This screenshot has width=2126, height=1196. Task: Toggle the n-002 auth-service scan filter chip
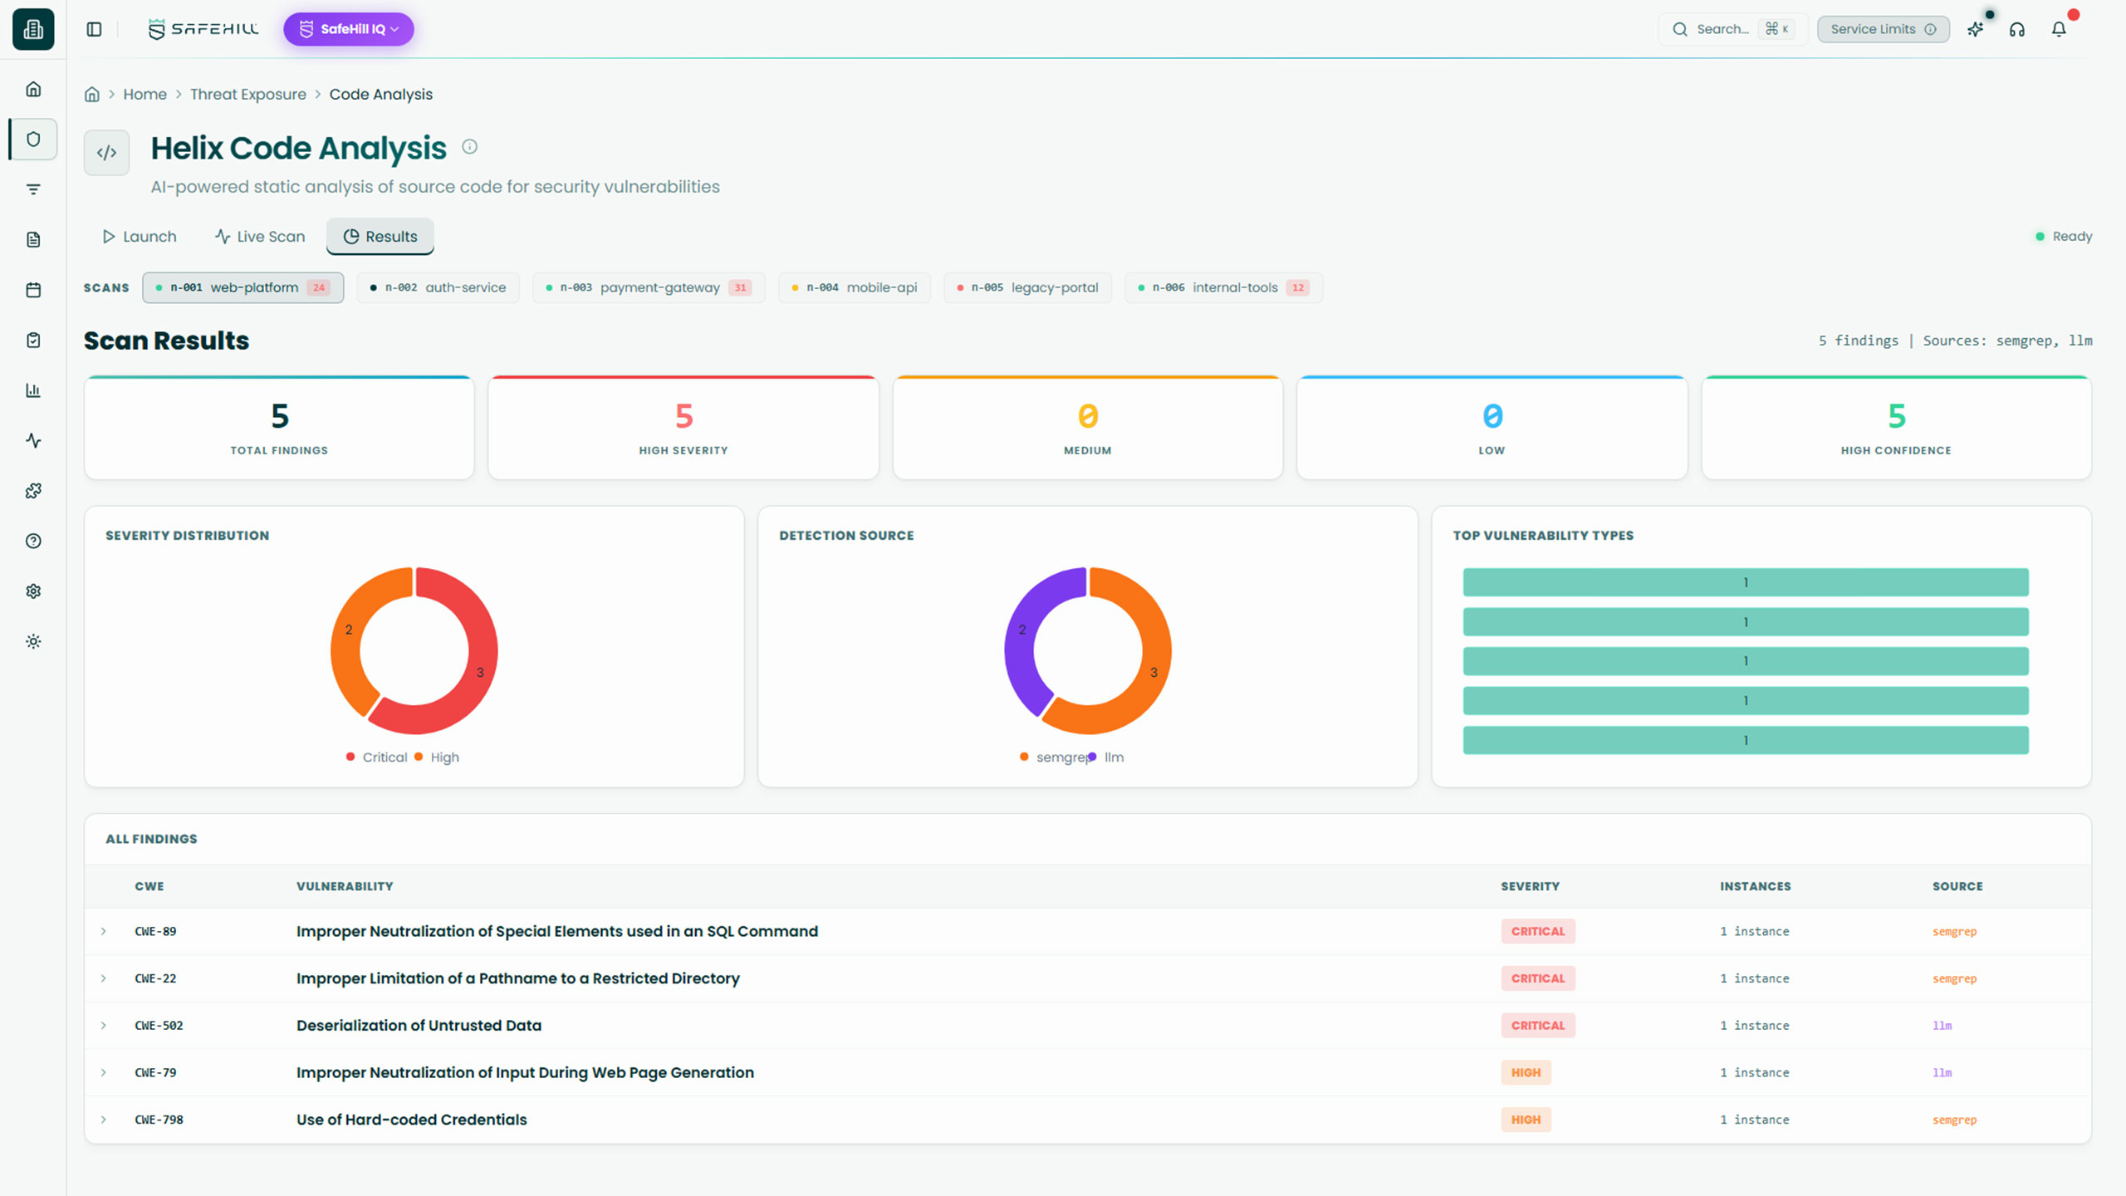pyautogui.click(x=438, y=287)
